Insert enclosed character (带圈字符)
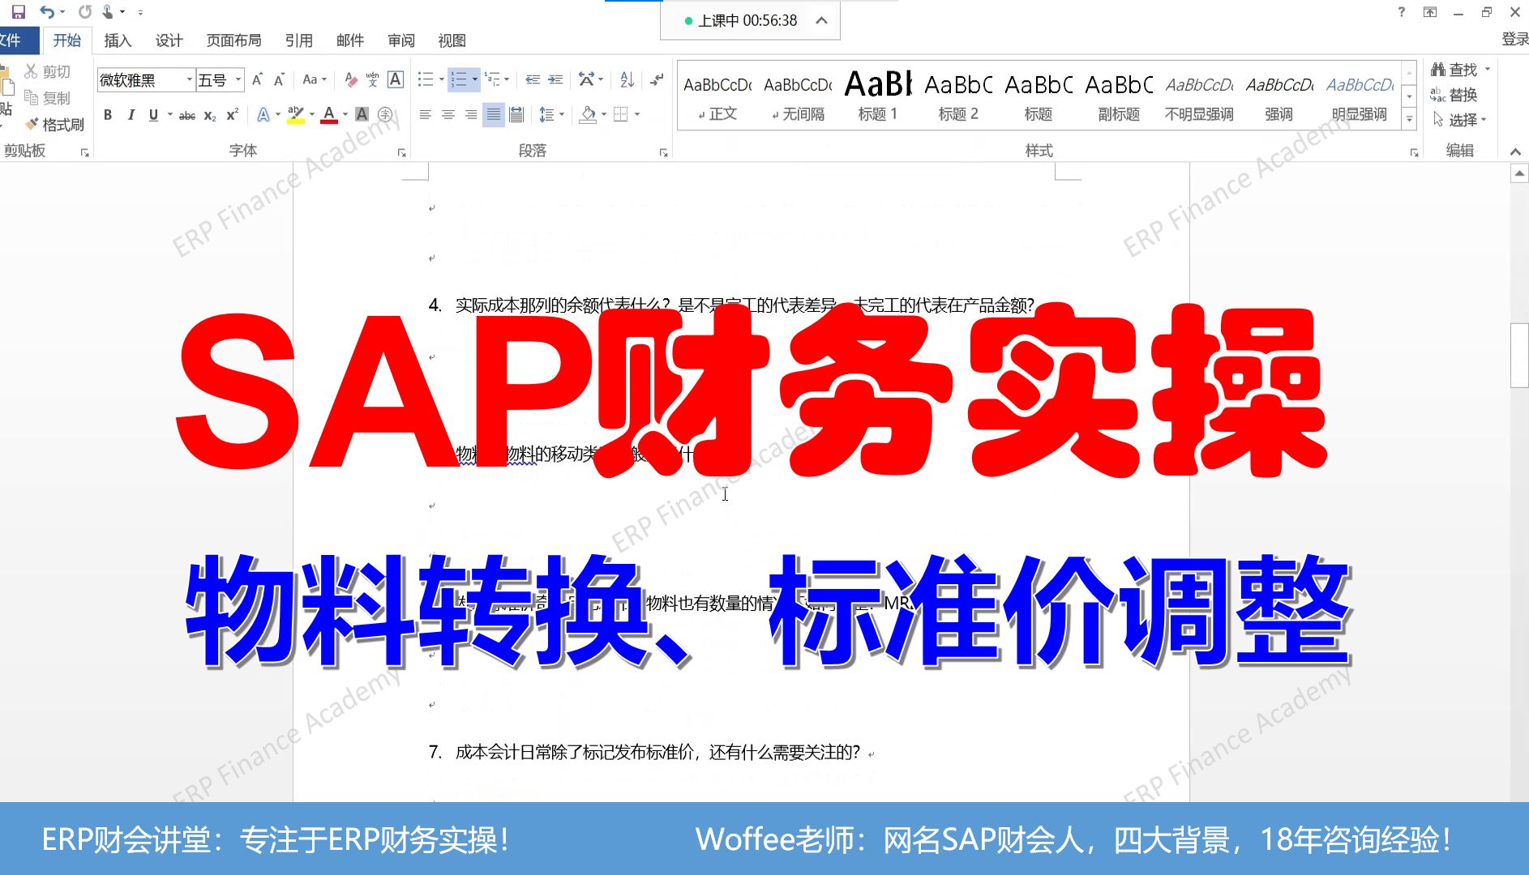1529x875 pixels. pyautogui.click(x=386, y=115)
